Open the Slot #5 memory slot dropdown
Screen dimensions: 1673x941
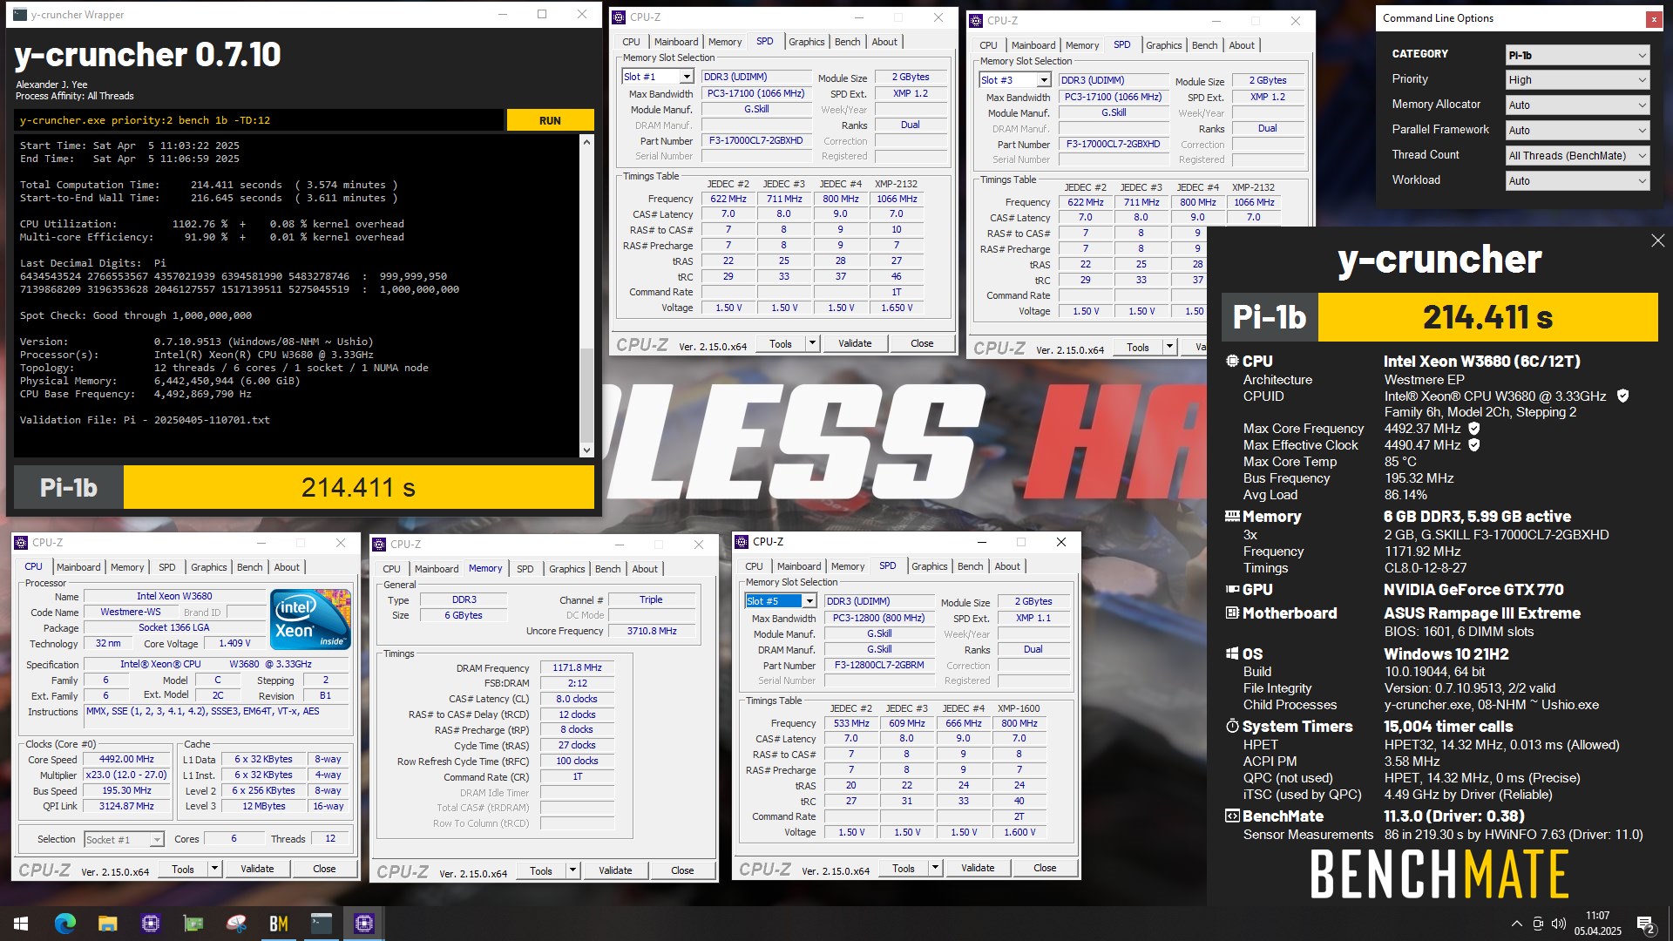[780, 601]
